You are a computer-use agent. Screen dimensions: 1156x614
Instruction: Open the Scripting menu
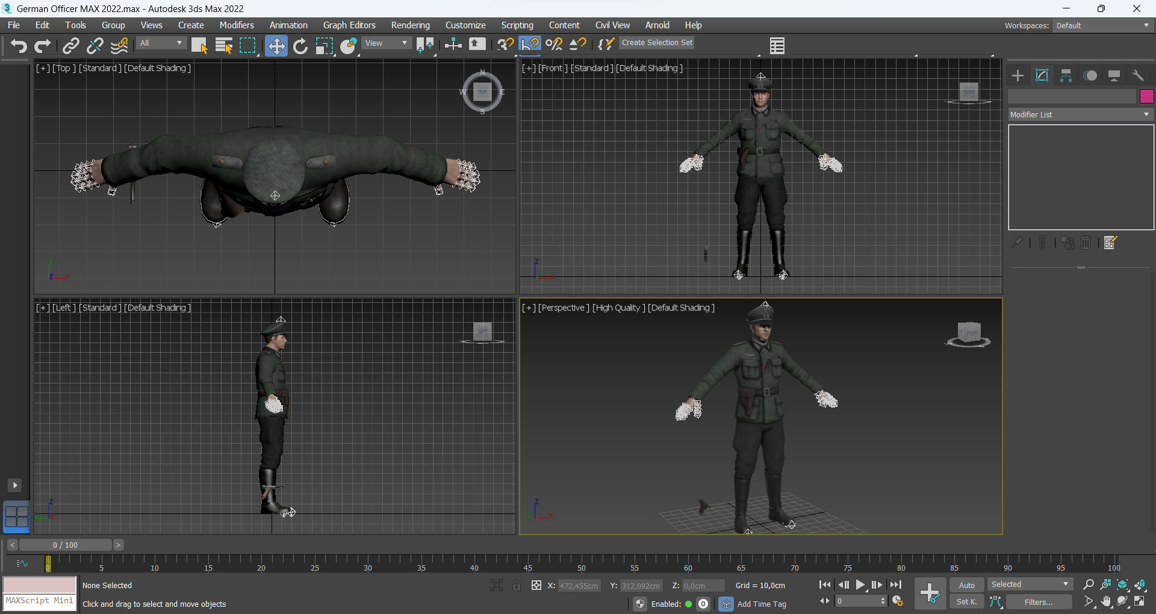tap(517, 25)
